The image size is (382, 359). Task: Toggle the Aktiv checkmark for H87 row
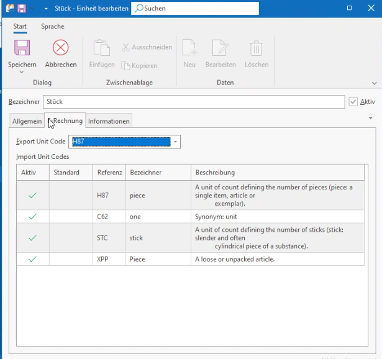32,195
